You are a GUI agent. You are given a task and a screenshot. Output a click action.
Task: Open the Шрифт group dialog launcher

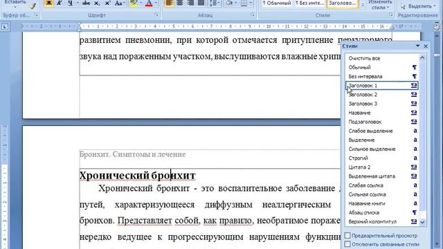tap(156, 15)
